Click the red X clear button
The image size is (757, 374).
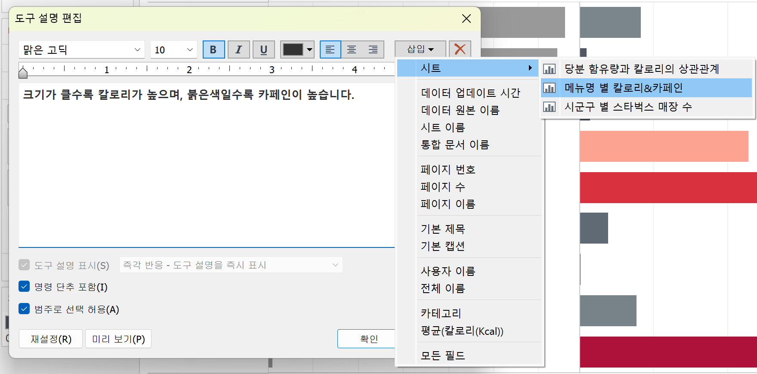tap(460, 49)
